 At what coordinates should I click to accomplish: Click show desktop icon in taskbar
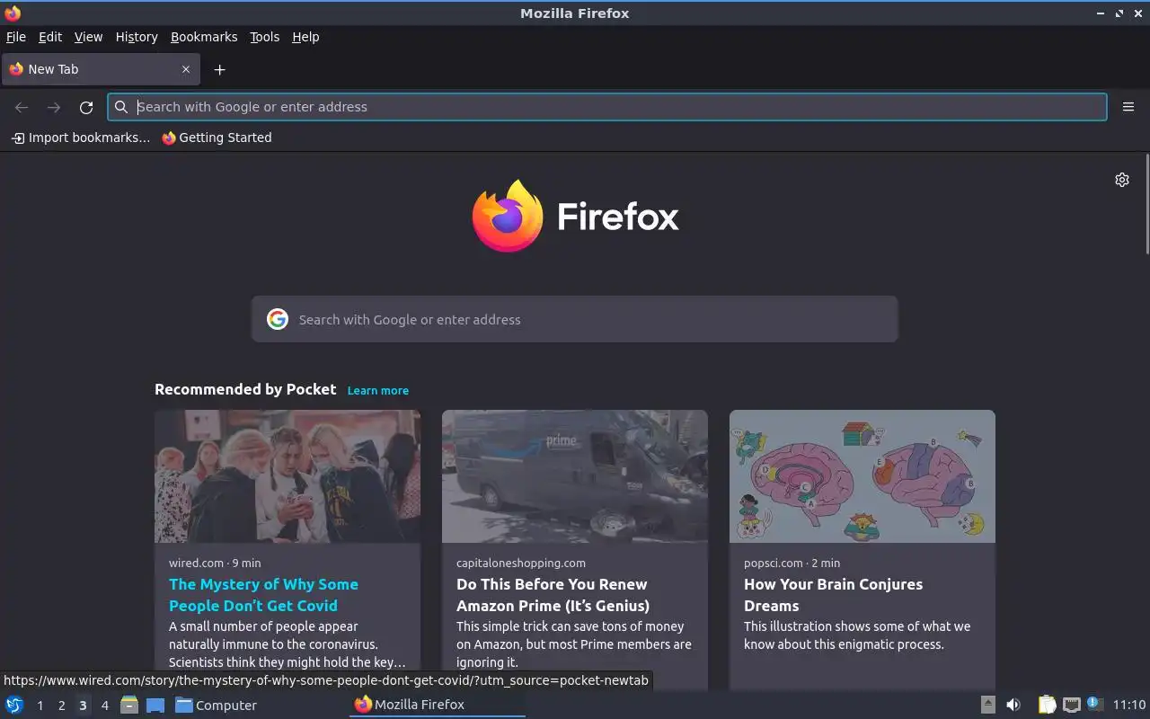pos(155,705)
